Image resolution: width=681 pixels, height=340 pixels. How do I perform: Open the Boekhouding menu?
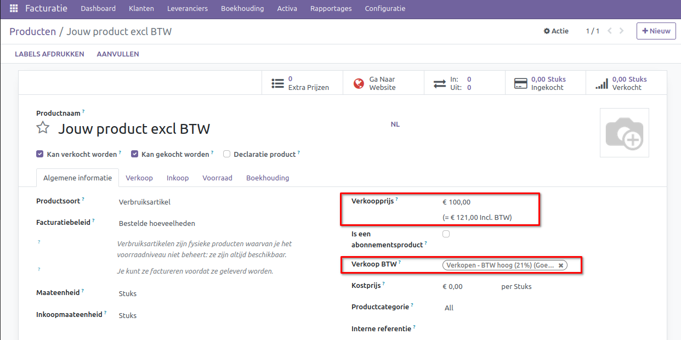[x=242, y=9]
